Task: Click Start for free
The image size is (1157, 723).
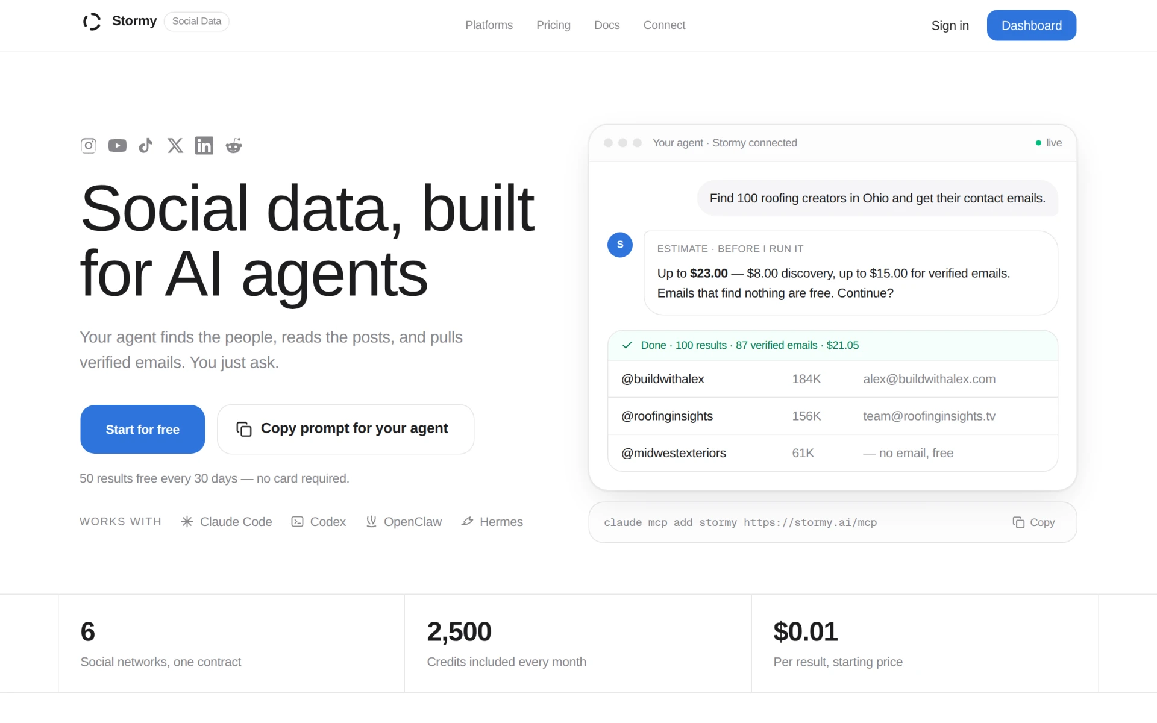Action: click(143, 429)
